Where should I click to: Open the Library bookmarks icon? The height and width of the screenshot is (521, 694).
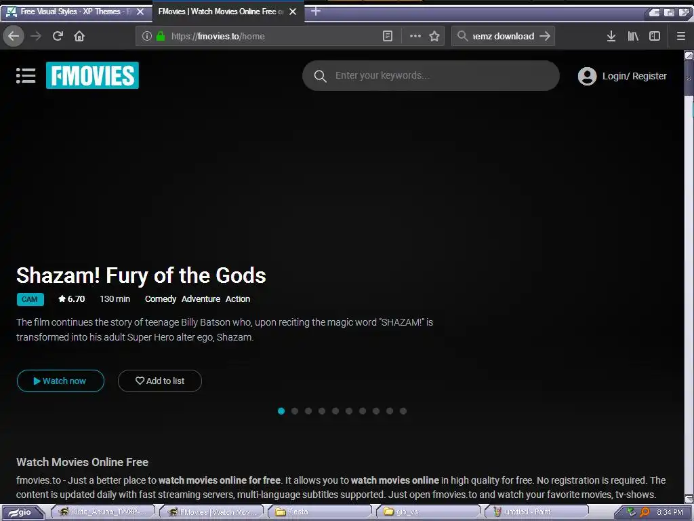pyautogui.click(x=633, y=37)
